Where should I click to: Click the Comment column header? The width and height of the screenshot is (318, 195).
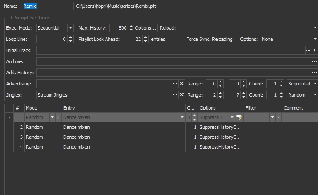click(x=300, y=108)
